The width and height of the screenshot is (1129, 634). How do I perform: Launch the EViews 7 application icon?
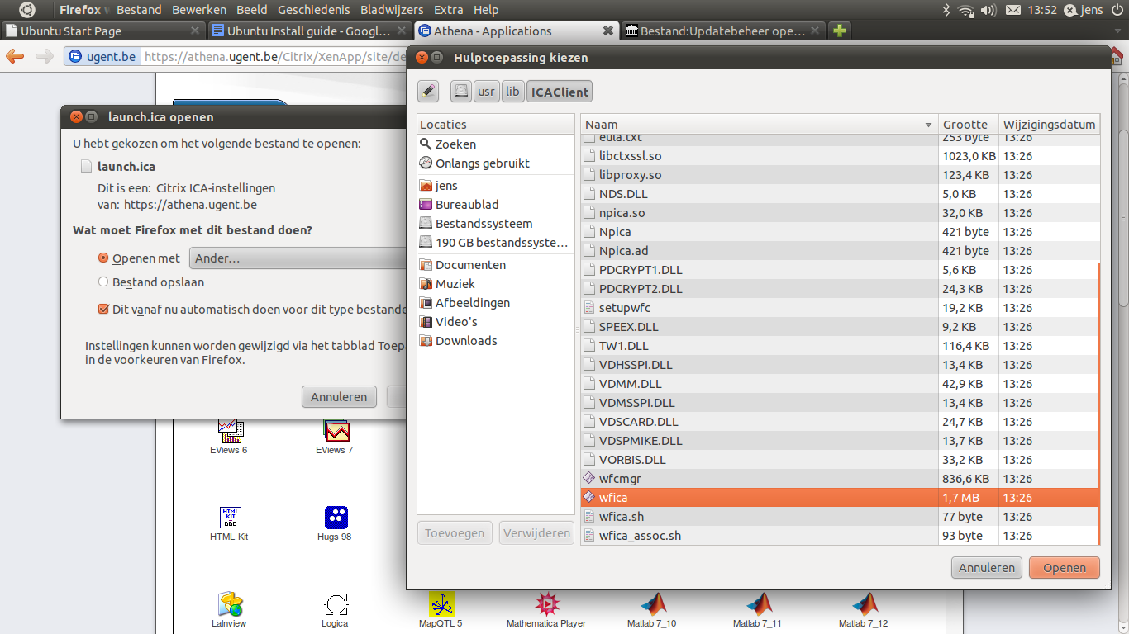336,431
